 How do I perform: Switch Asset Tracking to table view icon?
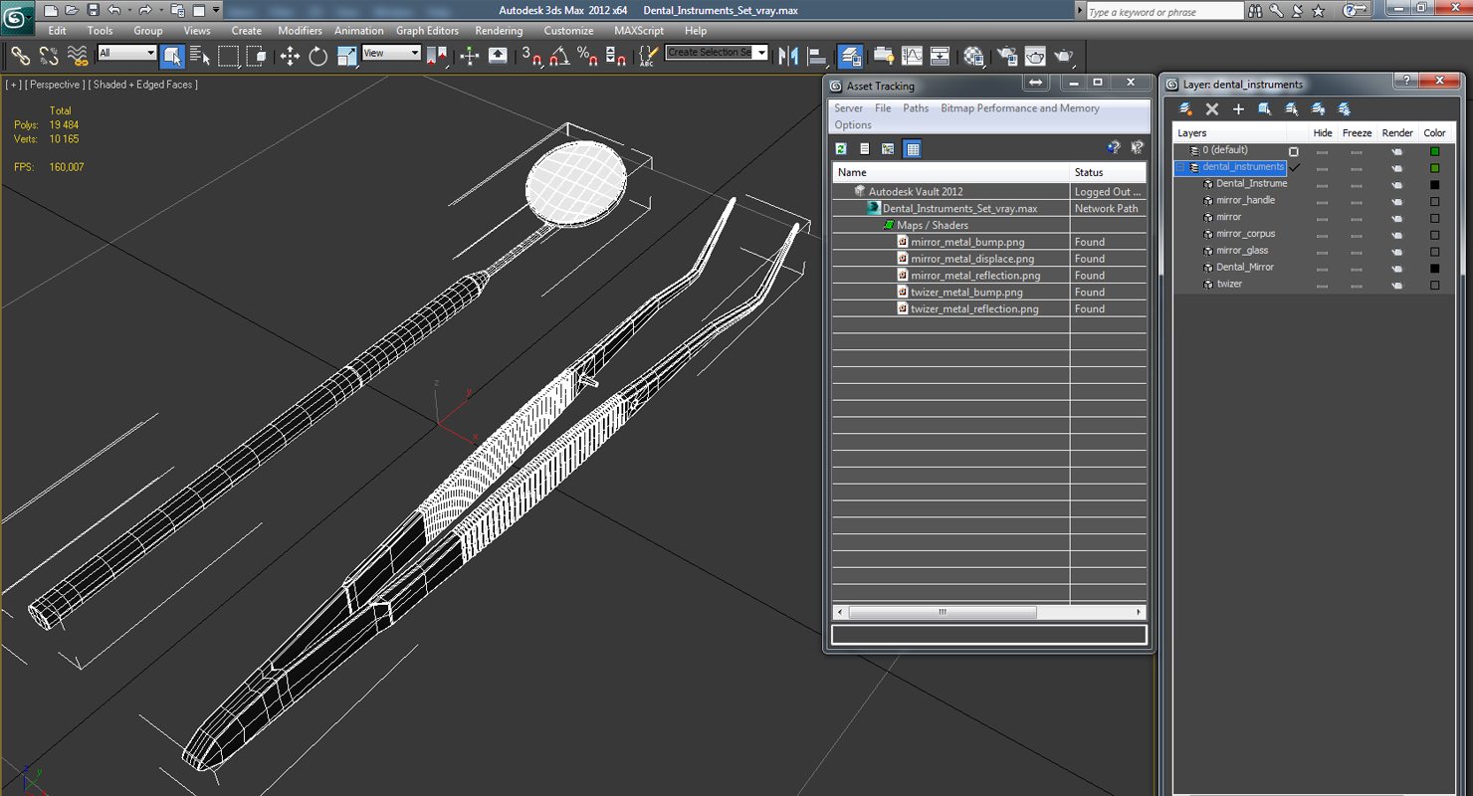click(913, 148)
